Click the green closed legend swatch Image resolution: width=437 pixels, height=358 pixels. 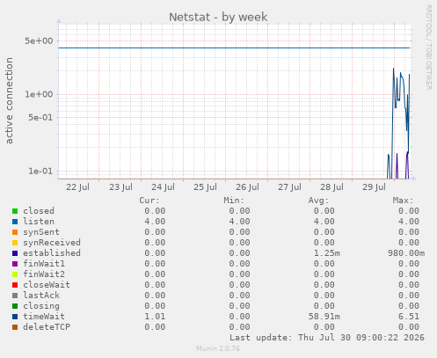pyautogui.click(x=15, y=211)
